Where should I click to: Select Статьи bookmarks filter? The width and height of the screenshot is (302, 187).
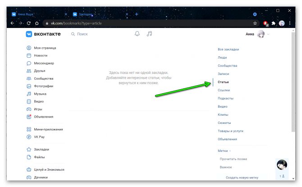point(223,82)
